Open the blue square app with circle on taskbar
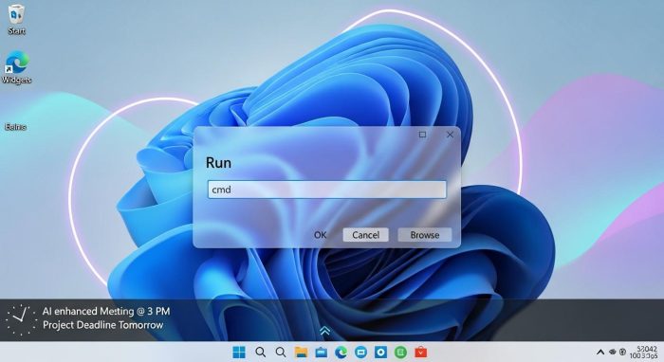 [380, 352]
